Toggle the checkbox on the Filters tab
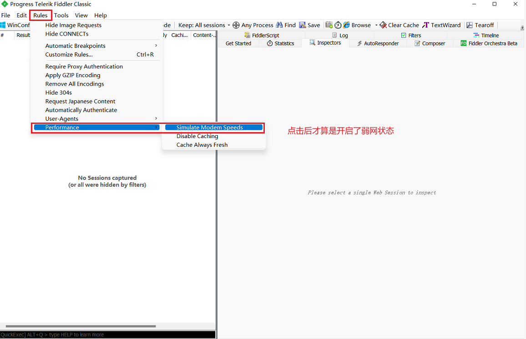The image size is (526, 339). 404,35
